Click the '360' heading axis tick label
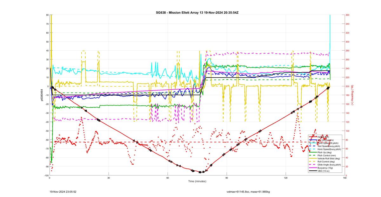 tap(347, 15)
